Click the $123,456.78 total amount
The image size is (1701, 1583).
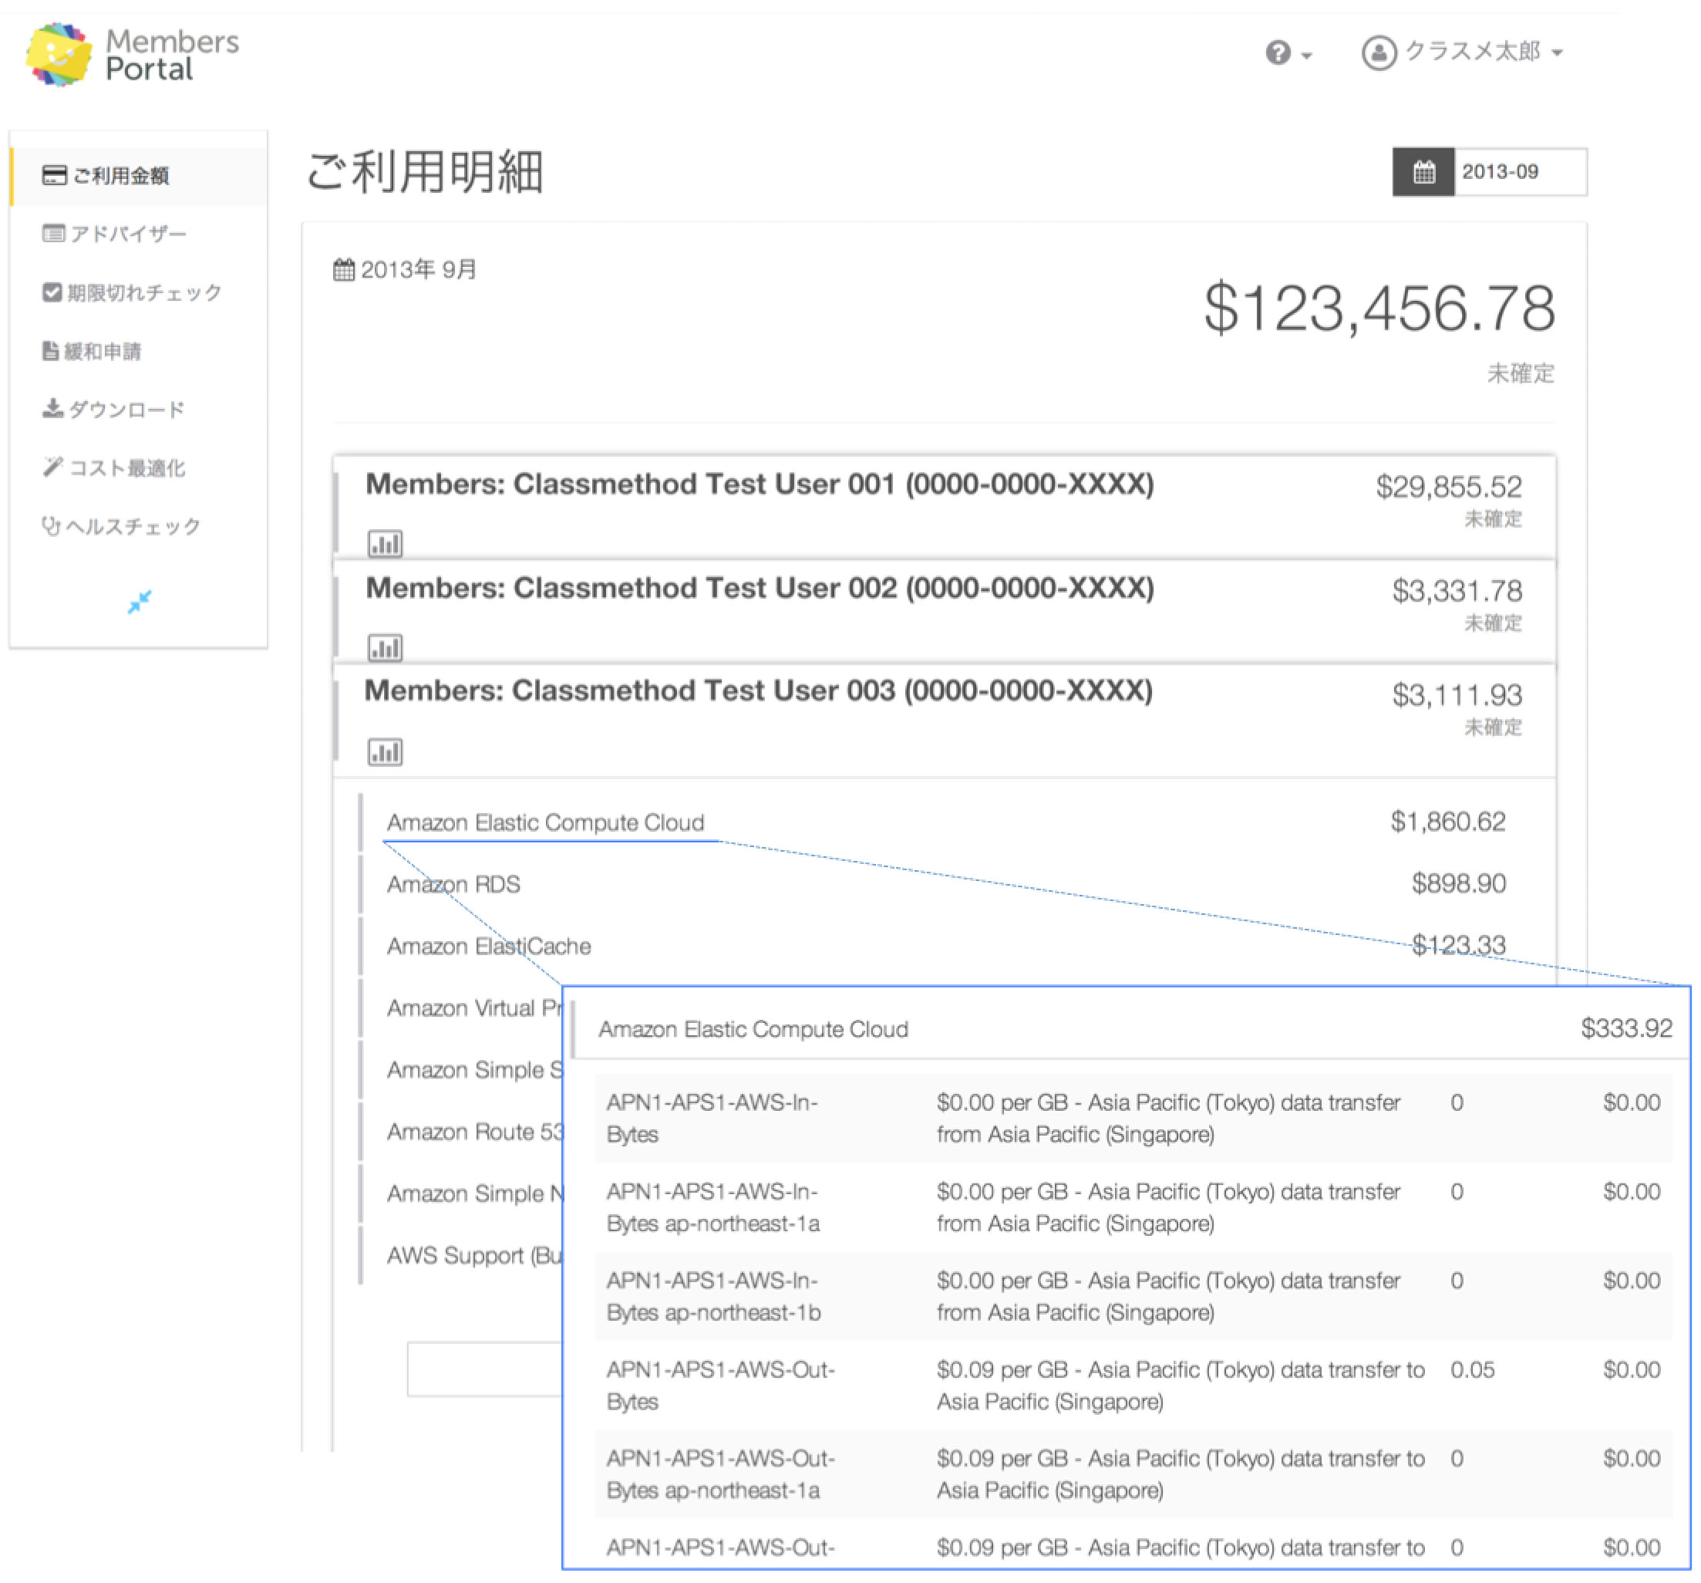1379,309
